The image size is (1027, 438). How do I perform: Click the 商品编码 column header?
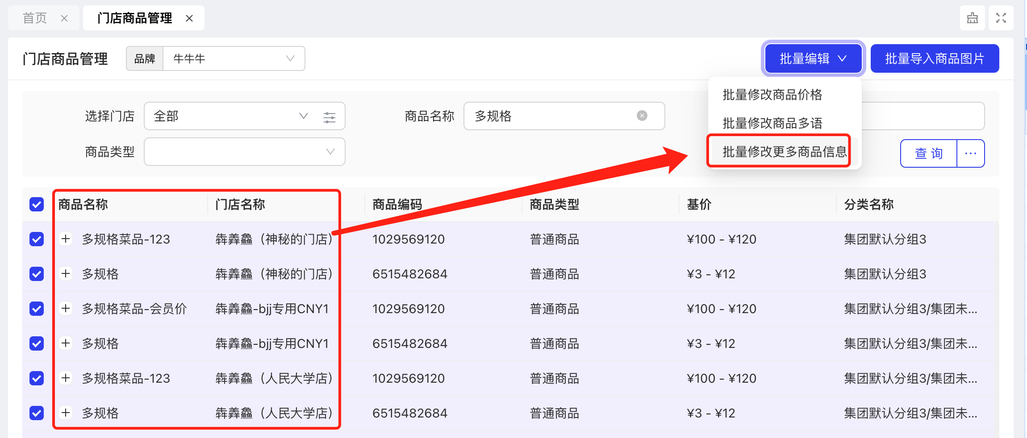[397, 204]
